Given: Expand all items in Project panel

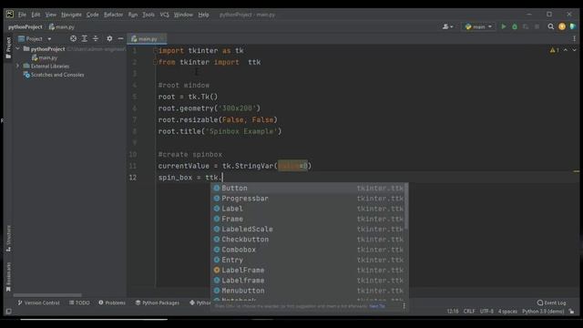Looking at the screenshot, I should (85, 38).
